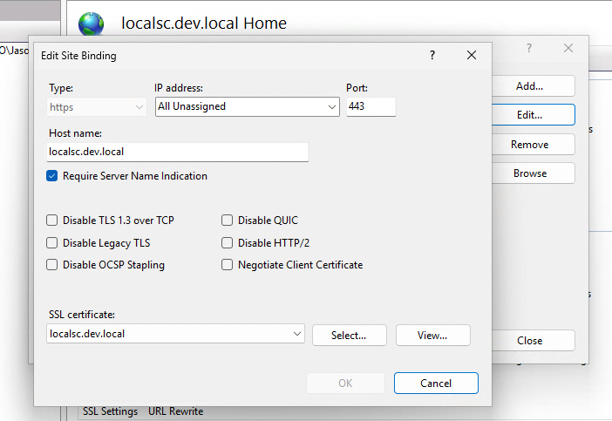Check the Disable Legacy TLS option
This screenshot has width=612, height=421.
(53, 243)
